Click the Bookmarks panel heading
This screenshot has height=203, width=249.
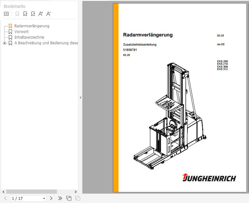tap(14, 6)
